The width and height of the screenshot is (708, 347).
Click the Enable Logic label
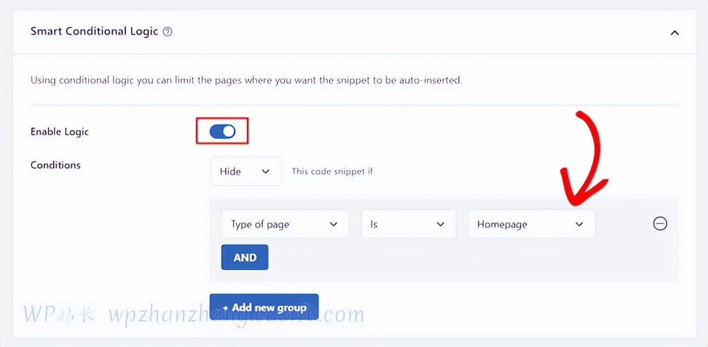tap(60, 132)
